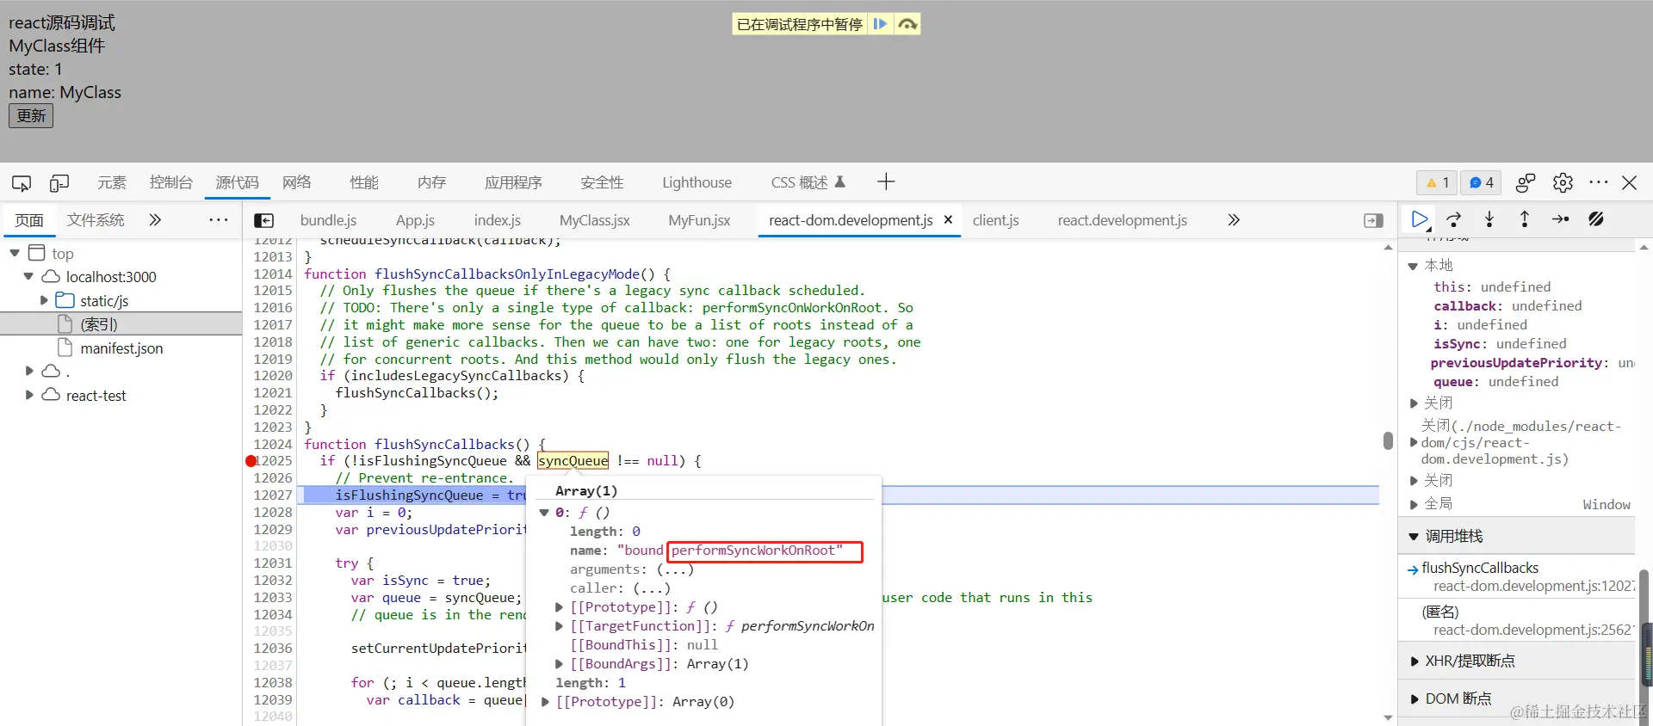Expand the 全局 scope section
This screenshot has height=726, width=1653.
(1414, 504)
